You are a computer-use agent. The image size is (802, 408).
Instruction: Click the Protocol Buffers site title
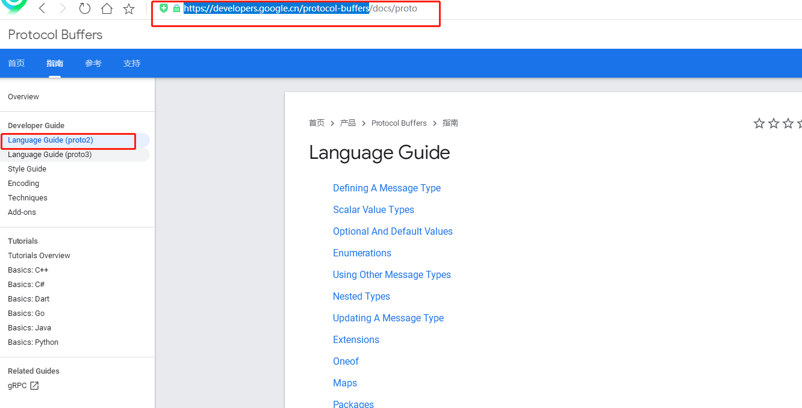(x=55, y=35)
